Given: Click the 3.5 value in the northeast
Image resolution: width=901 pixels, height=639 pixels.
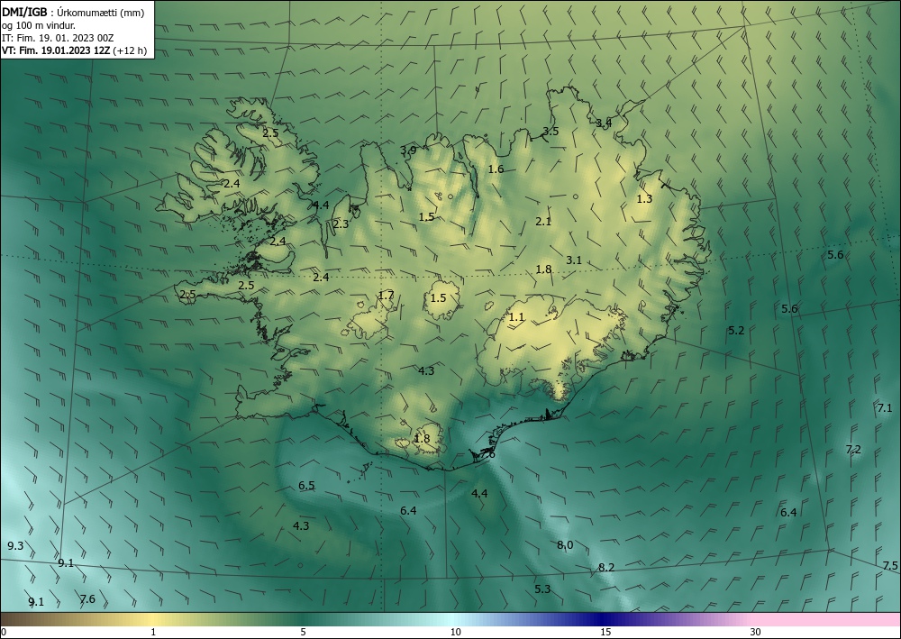Looking at the screenshot, I should click(x=551, y=131).
